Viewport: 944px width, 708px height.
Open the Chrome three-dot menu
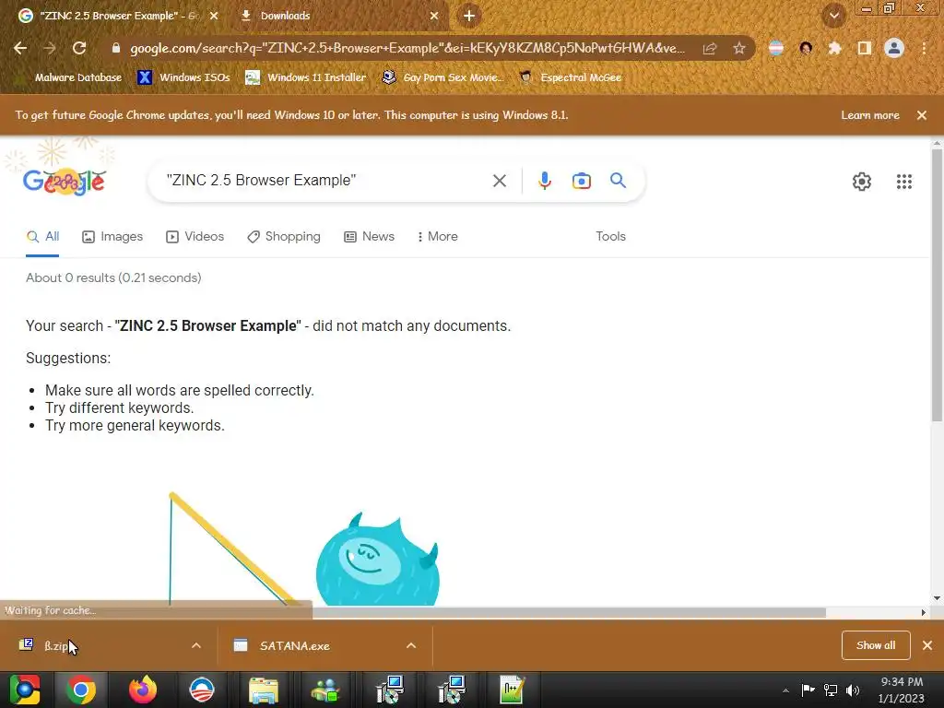[924, 48]
